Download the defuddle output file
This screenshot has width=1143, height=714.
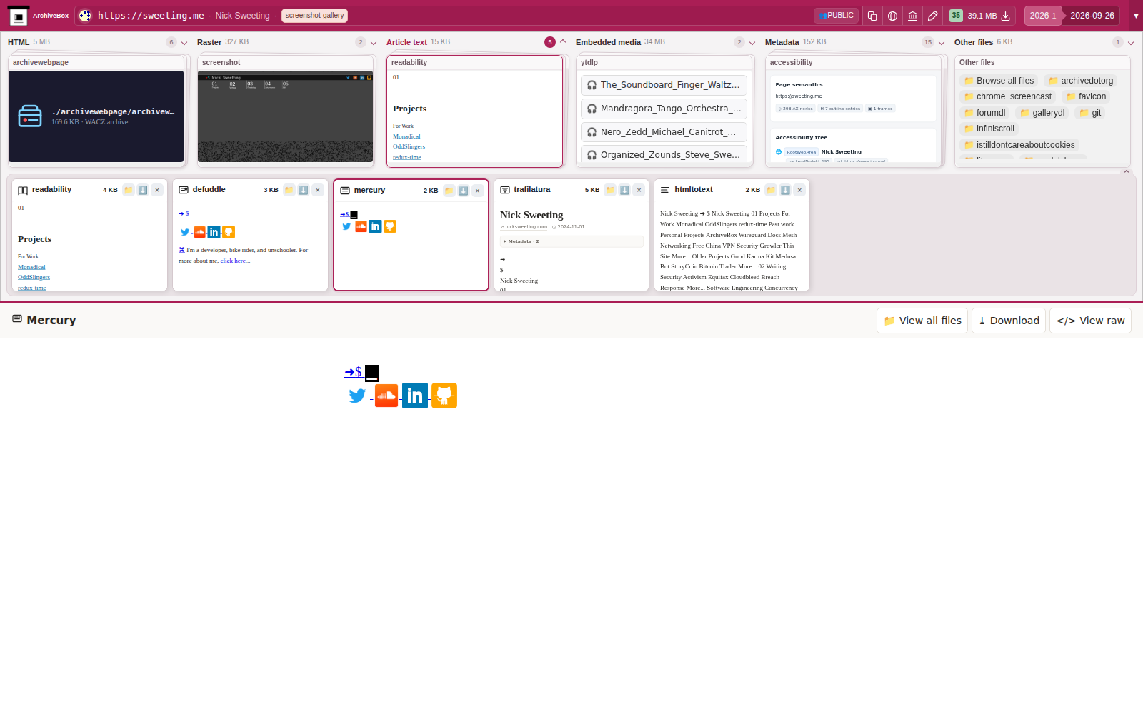click(x=304, y=190)
